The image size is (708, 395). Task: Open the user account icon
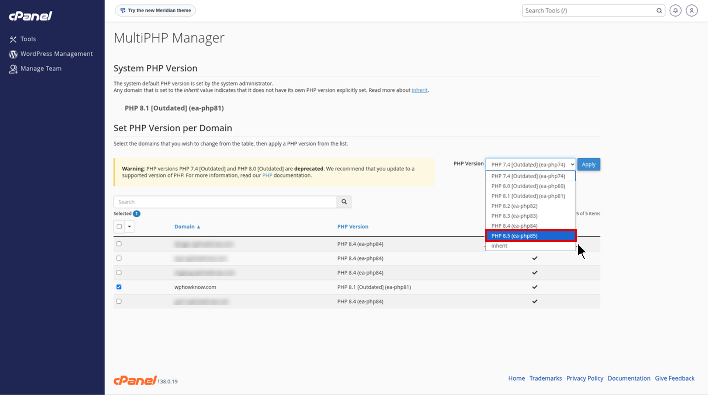(x=691, y=11)
